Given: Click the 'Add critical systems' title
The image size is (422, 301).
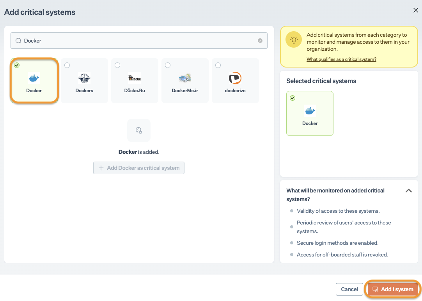Looking at the screenshot, I should tap(40, 12).
